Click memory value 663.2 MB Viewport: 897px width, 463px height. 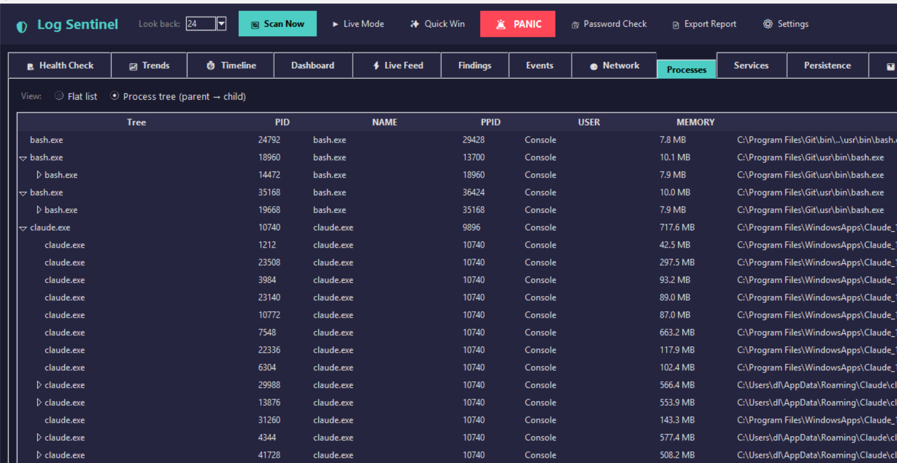pyautogui.click(x=677, y=332)
